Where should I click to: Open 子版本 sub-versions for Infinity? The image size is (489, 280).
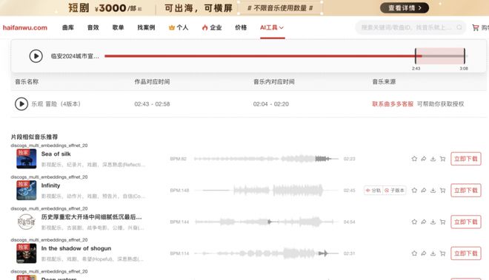394,190
